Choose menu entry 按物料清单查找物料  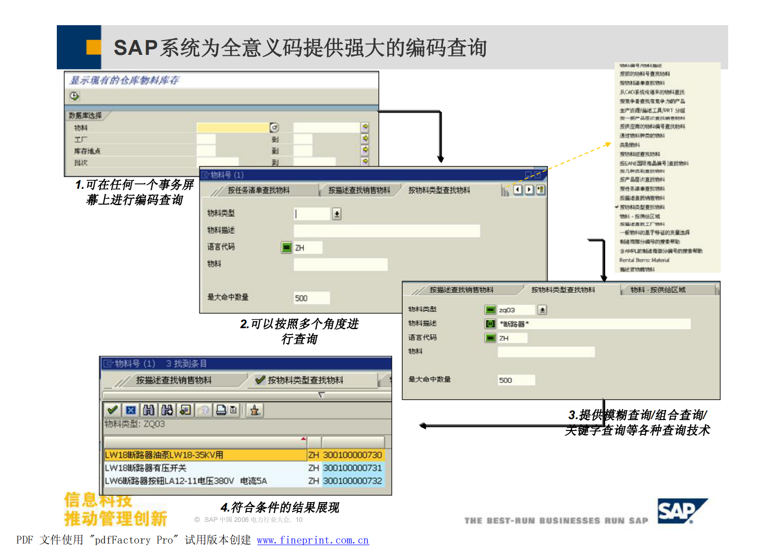pos(642,83)
